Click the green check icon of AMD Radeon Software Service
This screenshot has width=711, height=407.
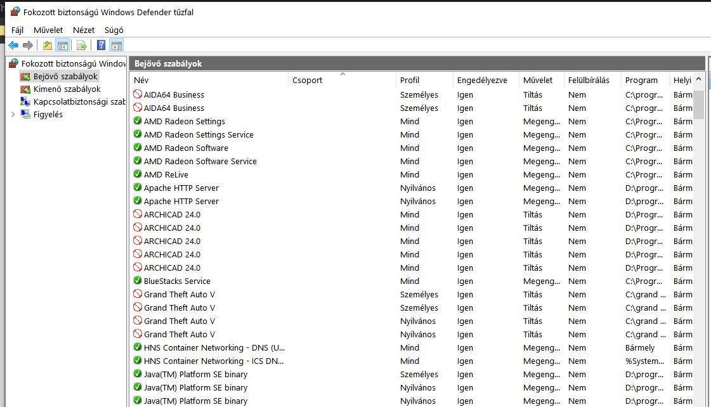point(138,161)
